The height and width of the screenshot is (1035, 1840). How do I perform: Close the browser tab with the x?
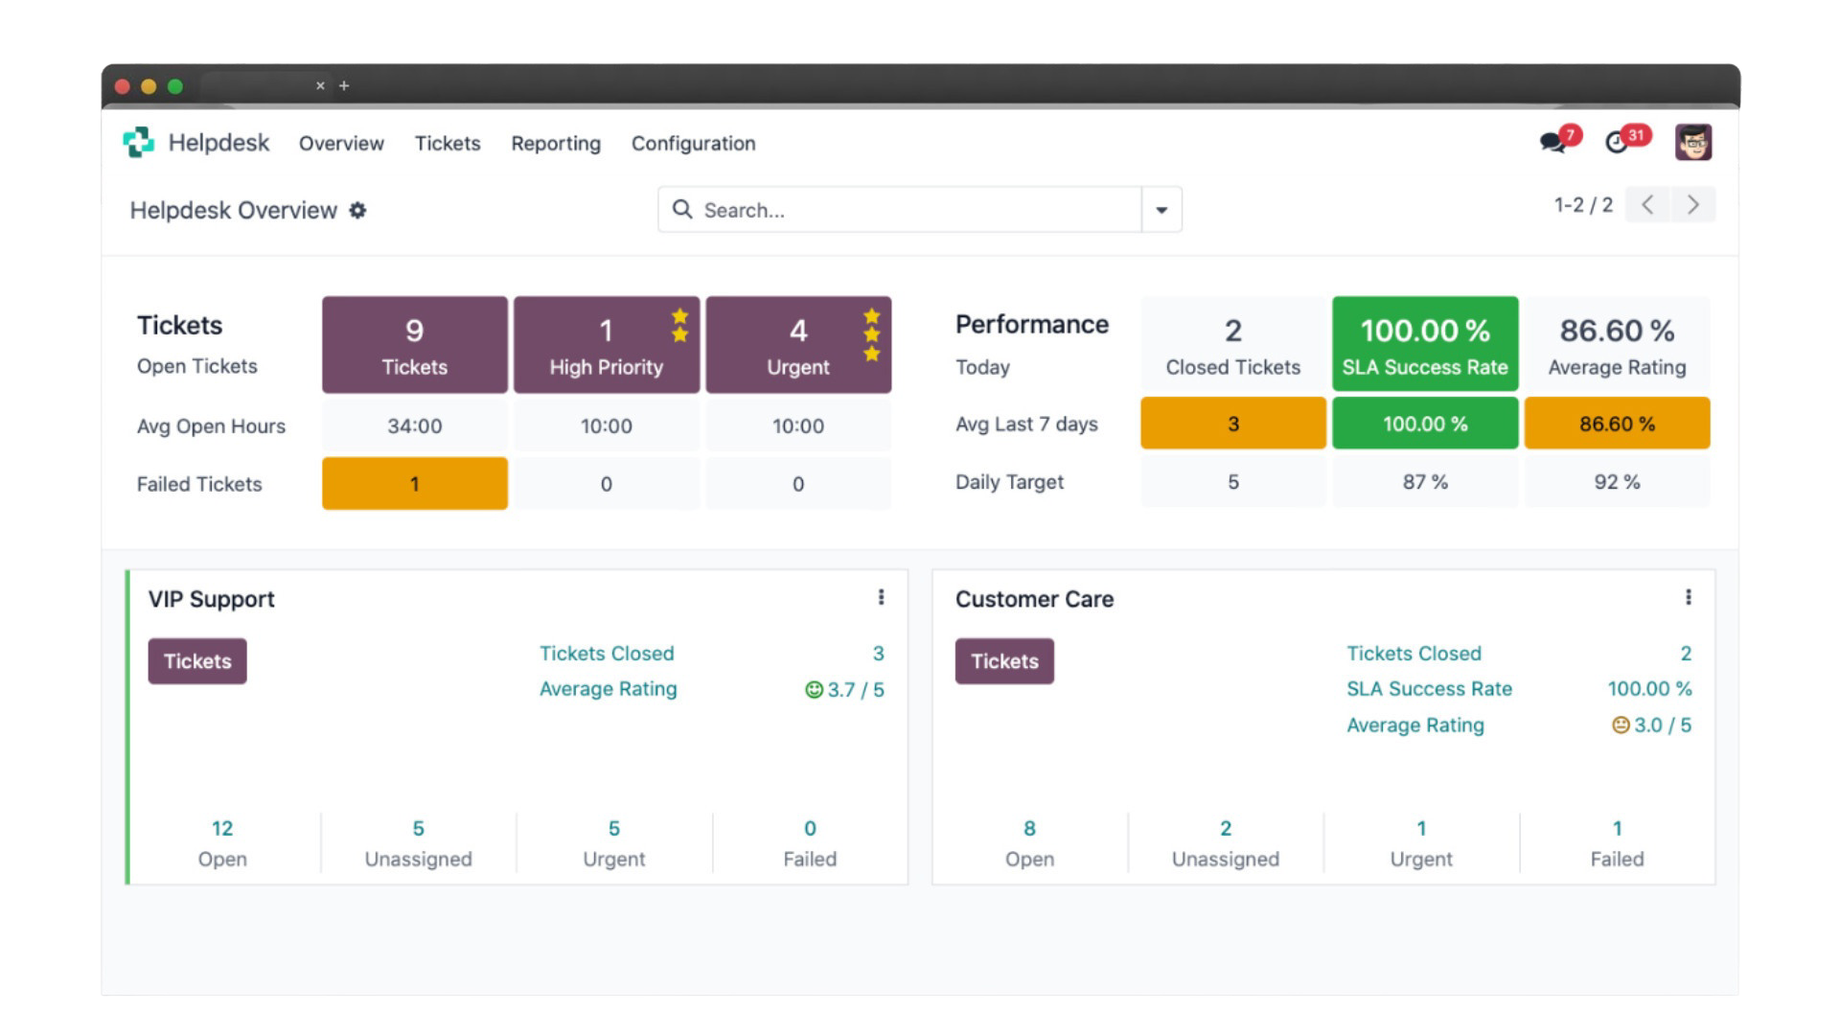pyautogui.click(x=320, y=85)
